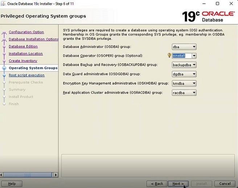Minimize the installer window
Viewport: 238px width, 188px height.
pyautogui.click(x=204, y=4)
